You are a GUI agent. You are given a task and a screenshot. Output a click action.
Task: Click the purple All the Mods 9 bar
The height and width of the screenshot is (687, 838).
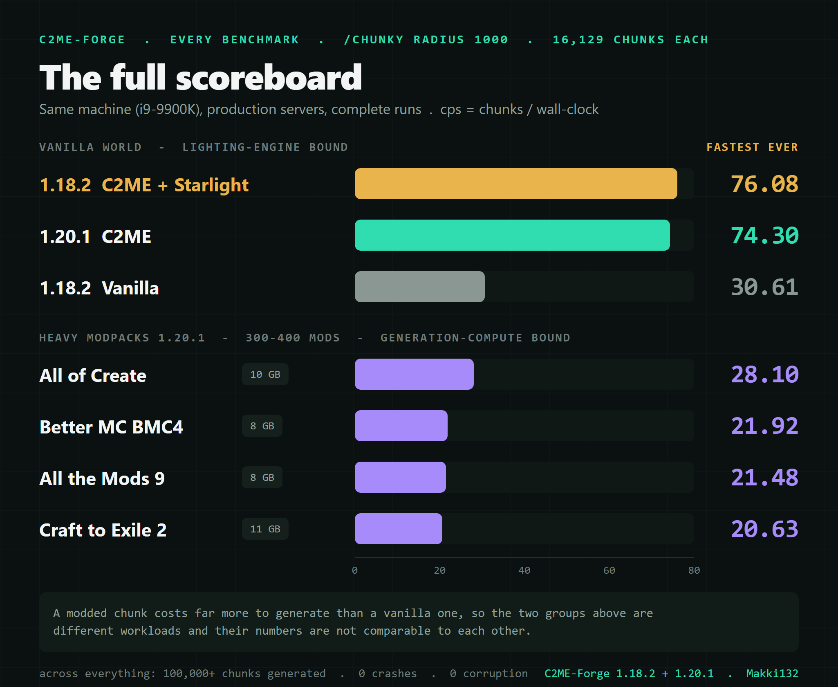coord(400,477)
